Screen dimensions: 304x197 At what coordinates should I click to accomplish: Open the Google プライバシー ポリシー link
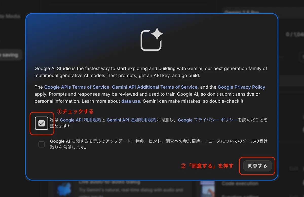(208, 120)
